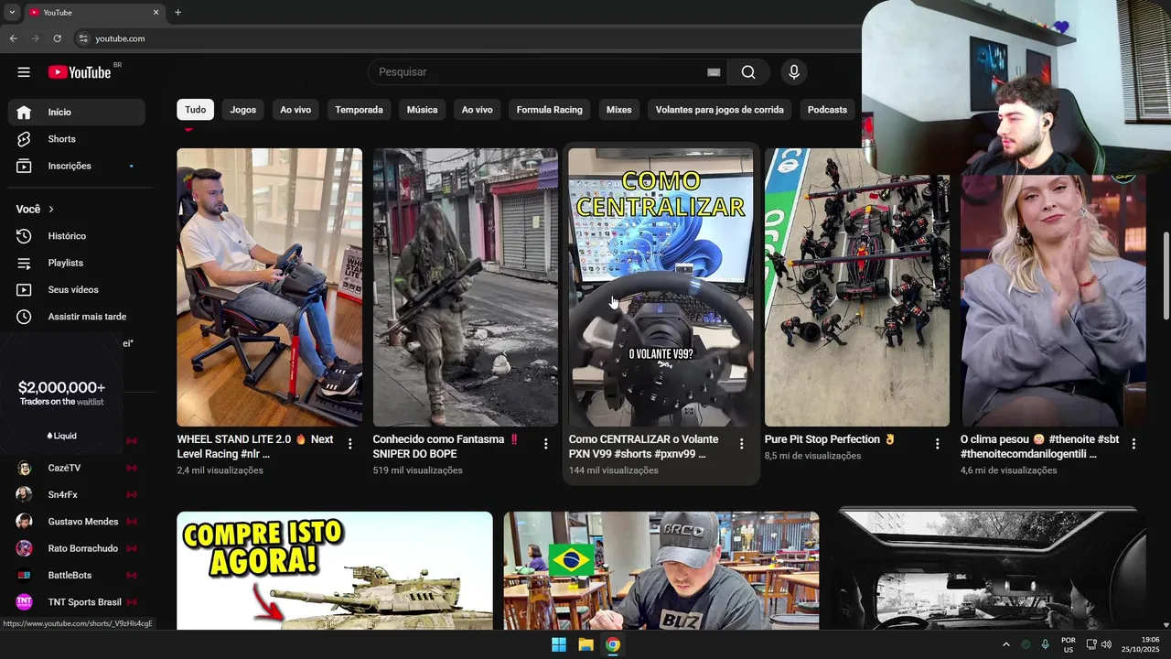This screenshot has height=659, width=1171.
Task: Select the Jogos filter chip
Action: [243, 110]
